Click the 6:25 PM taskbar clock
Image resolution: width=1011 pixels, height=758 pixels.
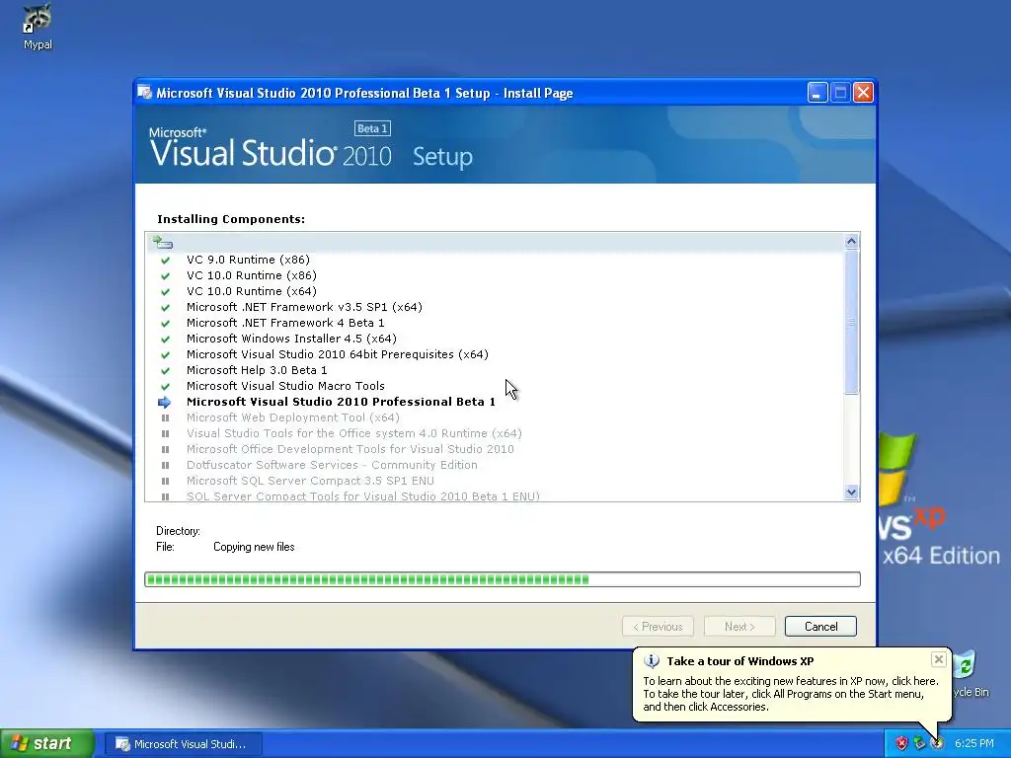click(973, 743)
